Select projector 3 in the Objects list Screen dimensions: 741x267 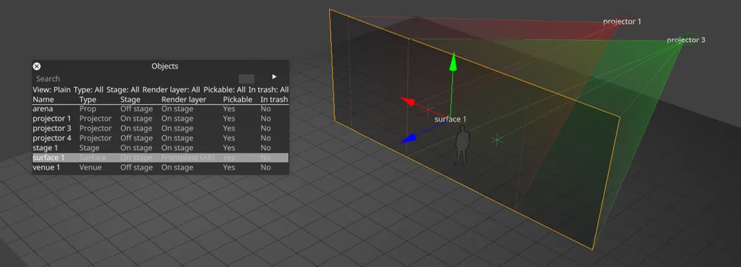[x=161, y=128]
